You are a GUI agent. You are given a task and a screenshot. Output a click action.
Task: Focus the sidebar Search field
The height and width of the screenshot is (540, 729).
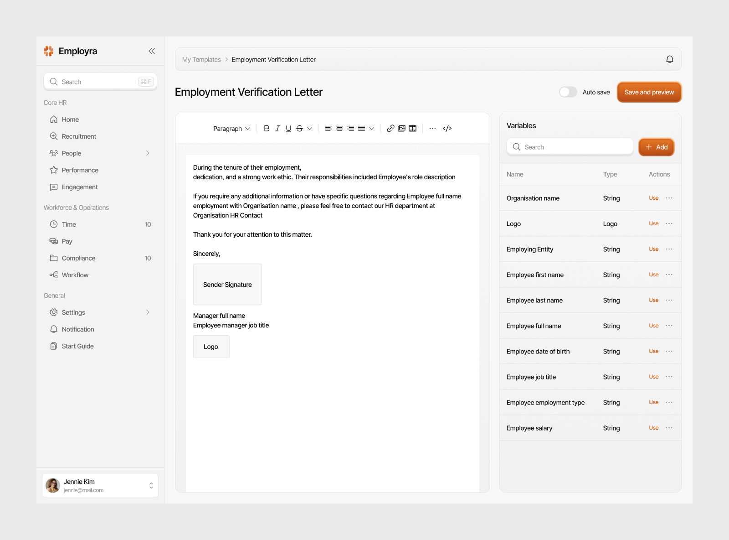100,82
